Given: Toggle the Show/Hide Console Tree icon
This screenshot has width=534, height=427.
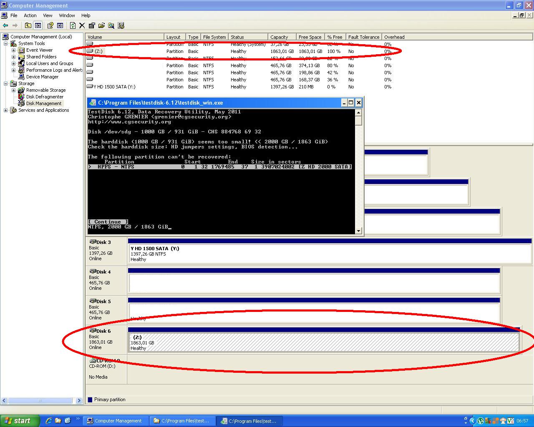Looking at the screenshot, I should 38,25.
